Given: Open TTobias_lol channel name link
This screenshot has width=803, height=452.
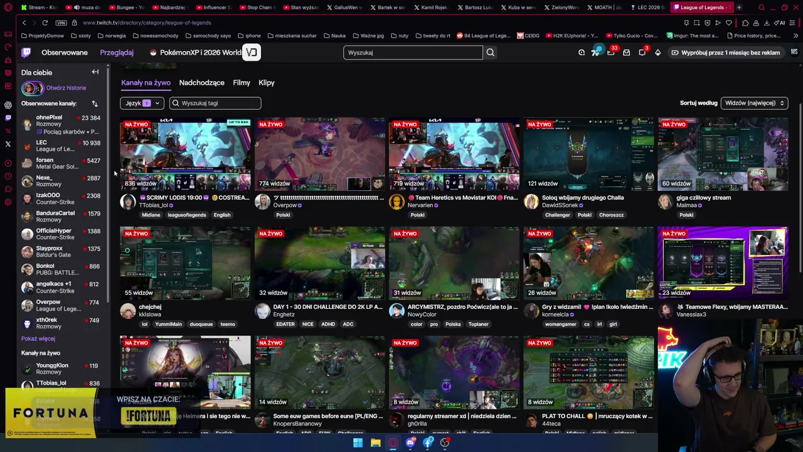Looking at the screenshot, I should click(x=154, y=205).
